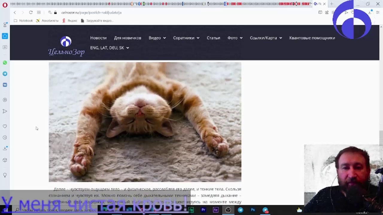
Task: Expand the Видео dropdown menu
Action: (x=157, y=38)
